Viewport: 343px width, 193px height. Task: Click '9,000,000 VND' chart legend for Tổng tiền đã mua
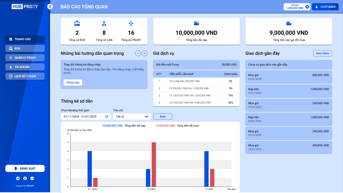point(166,126)
